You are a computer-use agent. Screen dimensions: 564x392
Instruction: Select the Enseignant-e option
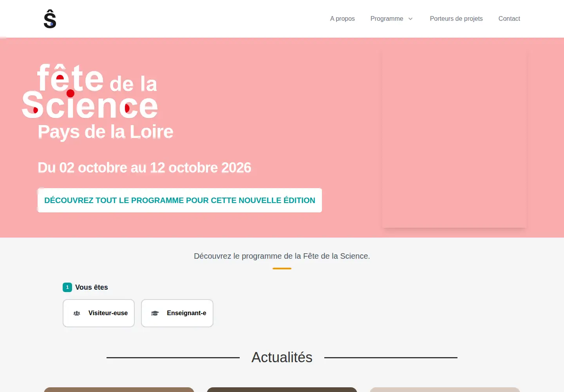point(177,313)
